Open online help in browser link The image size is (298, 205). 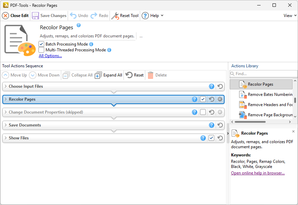click(258, 173)
